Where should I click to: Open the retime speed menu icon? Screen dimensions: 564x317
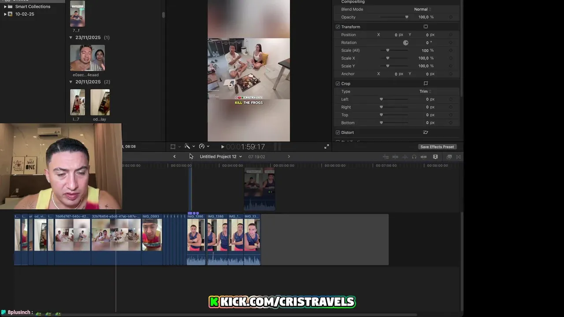point(202,147)
